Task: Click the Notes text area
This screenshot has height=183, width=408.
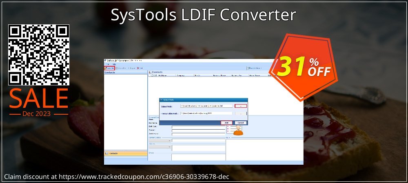Action: click(264, 150)
